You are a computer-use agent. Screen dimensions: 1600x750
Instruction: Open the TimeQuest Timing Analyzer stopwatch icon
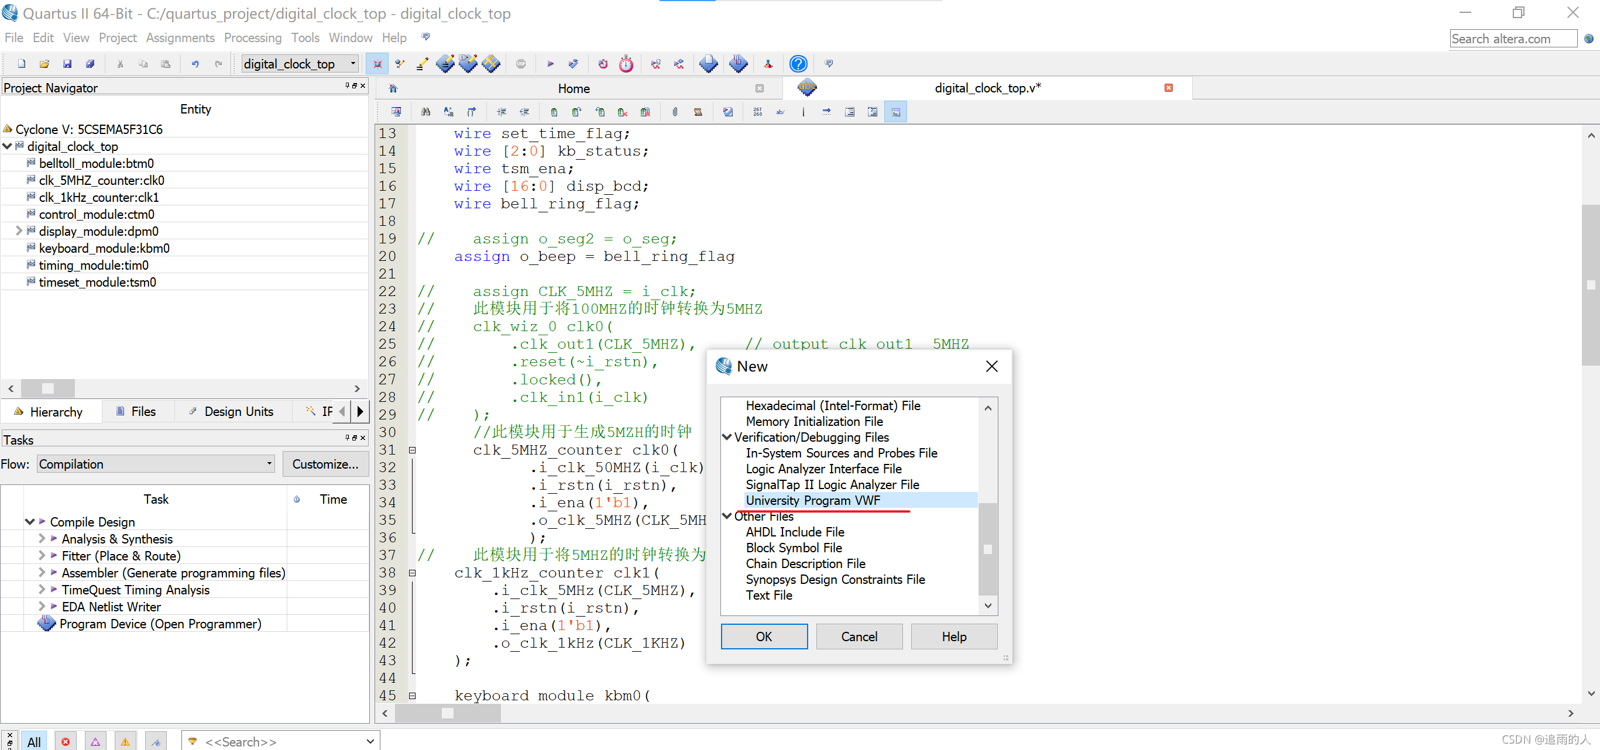626,64
